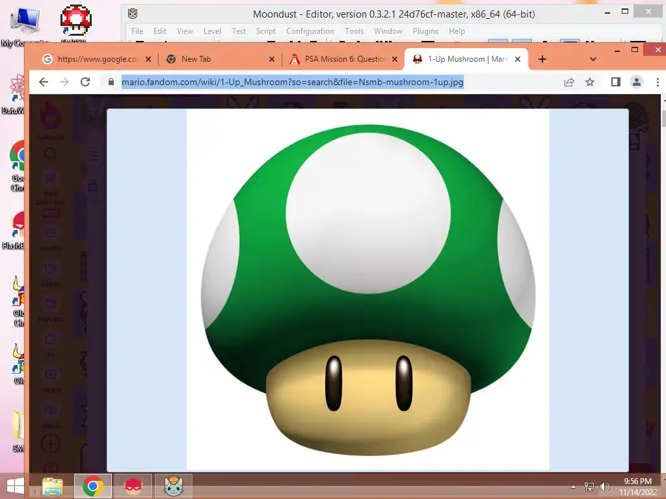
Task: Open Script menu in Moondust Editor
Action: click(x=266, y=31)
